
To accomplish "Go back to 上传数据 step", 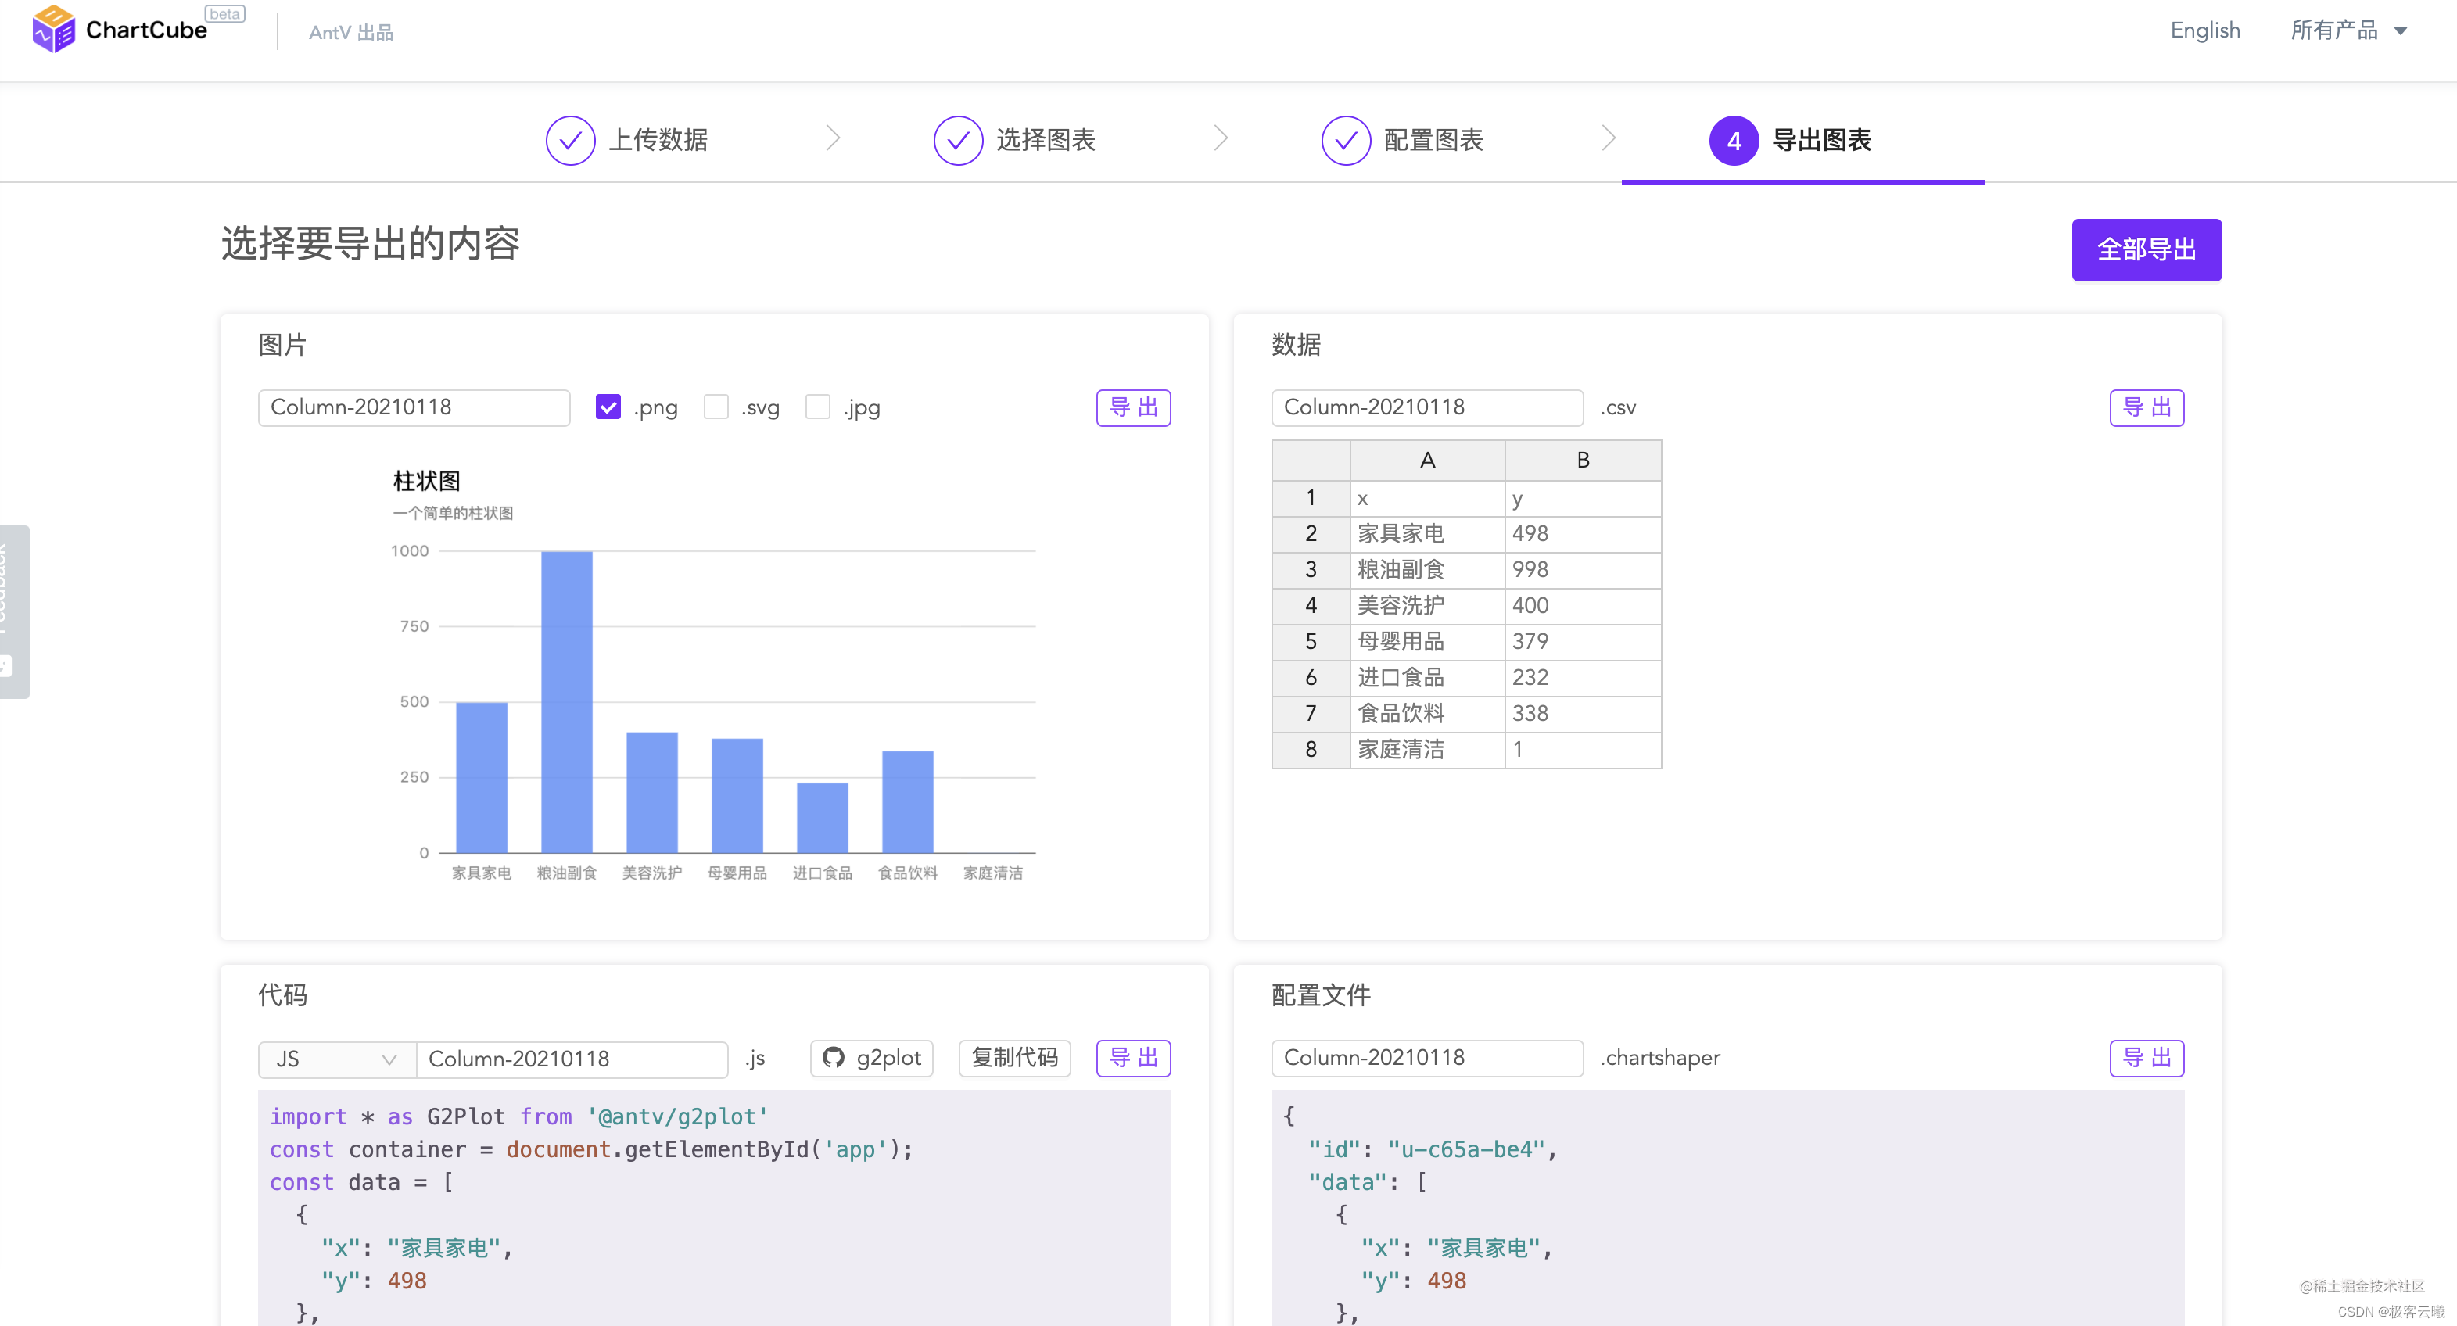I will pos(657,140).
